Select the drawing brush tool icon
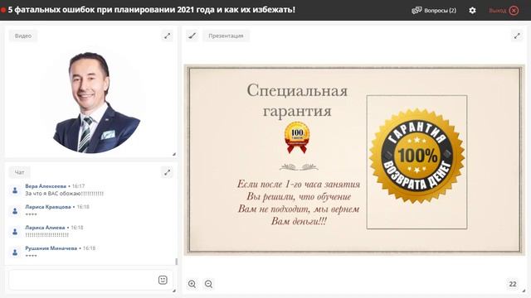Screen dimensions: 531x298 click(192, 36)
